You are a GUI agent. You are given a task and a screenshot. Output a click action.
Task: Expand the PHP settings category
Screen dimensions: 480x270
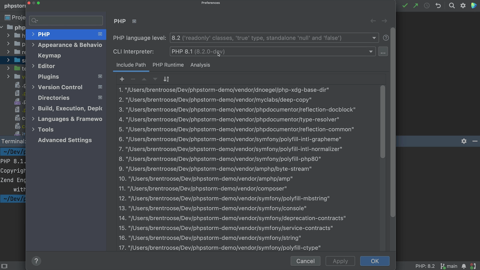33,34
